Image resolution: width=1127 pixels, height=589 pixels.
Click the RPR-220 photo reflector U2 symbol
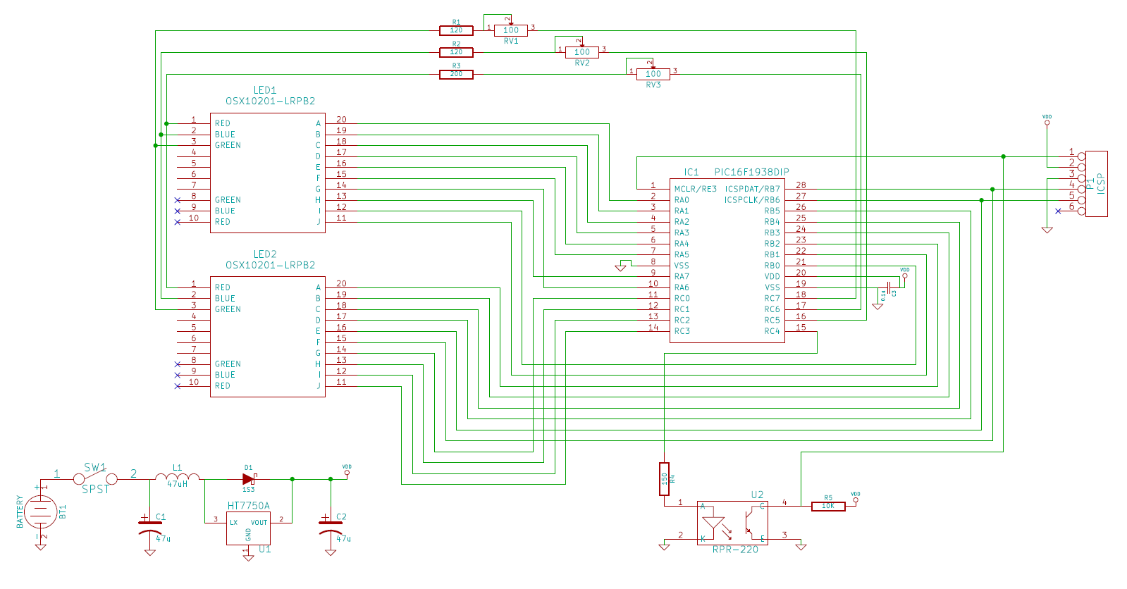[x=732, y=523]
